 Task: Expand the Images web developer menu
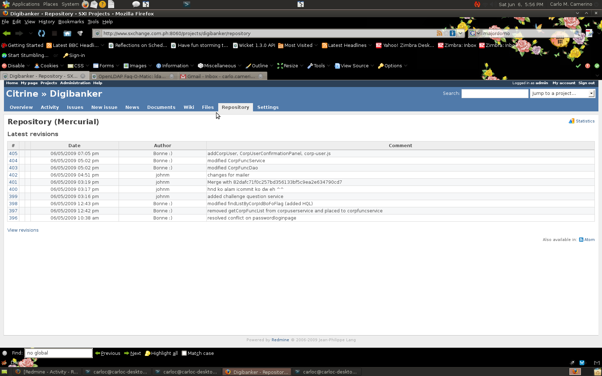click(x=138, y=66)
